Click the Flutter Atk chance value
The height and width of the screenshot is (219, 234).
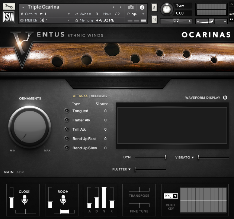pos(105,120)
